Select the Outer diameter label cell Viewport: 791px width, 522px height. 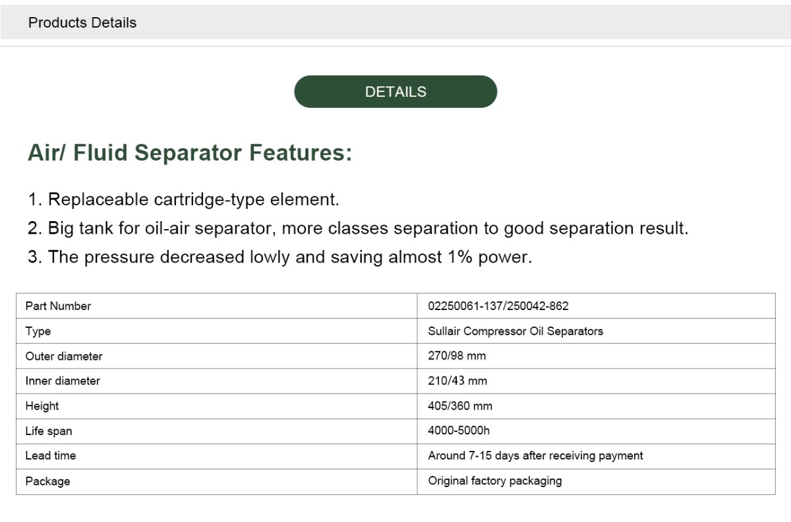(x=217, y=356)
